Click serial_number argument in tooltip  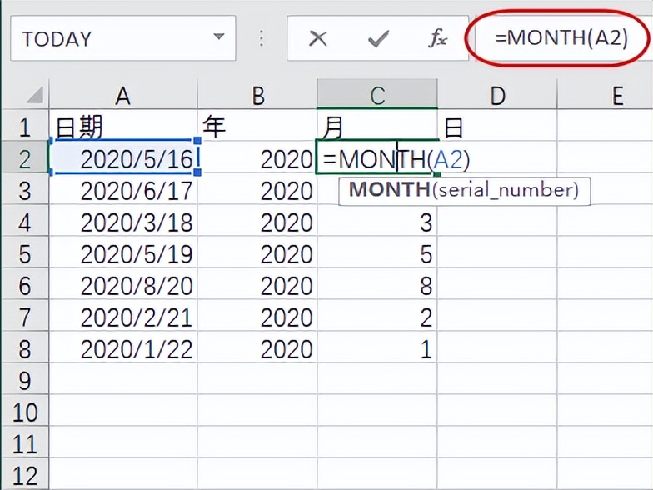505,190
